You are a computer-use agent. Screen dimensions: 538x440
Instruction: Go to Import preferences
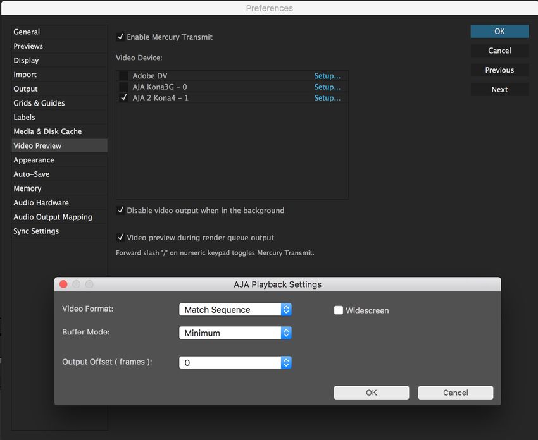pos(59,75)
